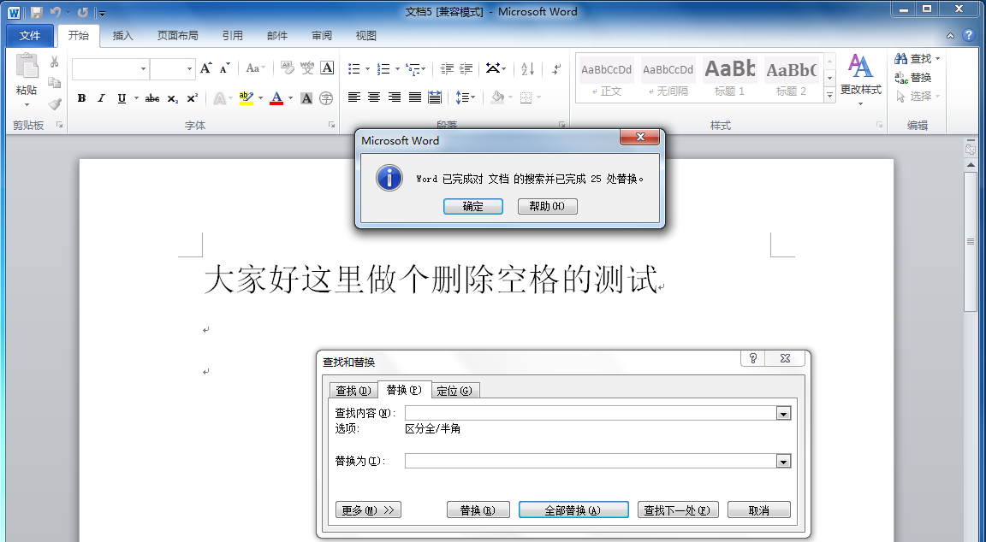Viewport: 986px width, 542px height.
Task: Sort text with the A-Z icon
Action: tap(527, 68)
